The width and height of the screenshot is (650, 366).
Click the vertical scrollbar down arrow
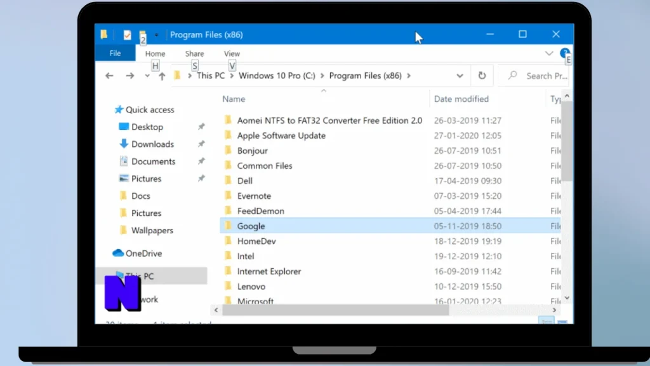(567, 298)
